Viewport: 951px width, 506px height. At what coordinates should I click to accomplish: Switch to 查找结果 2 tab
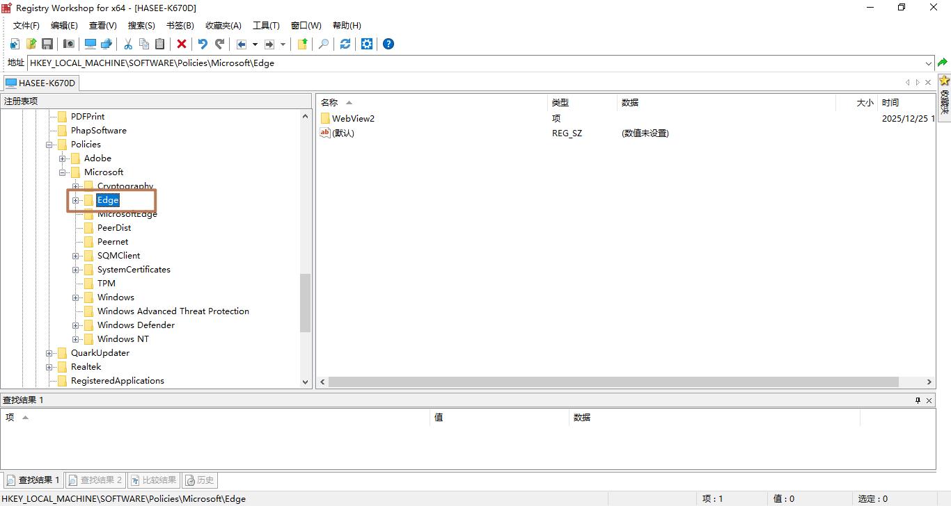point(95,480)
